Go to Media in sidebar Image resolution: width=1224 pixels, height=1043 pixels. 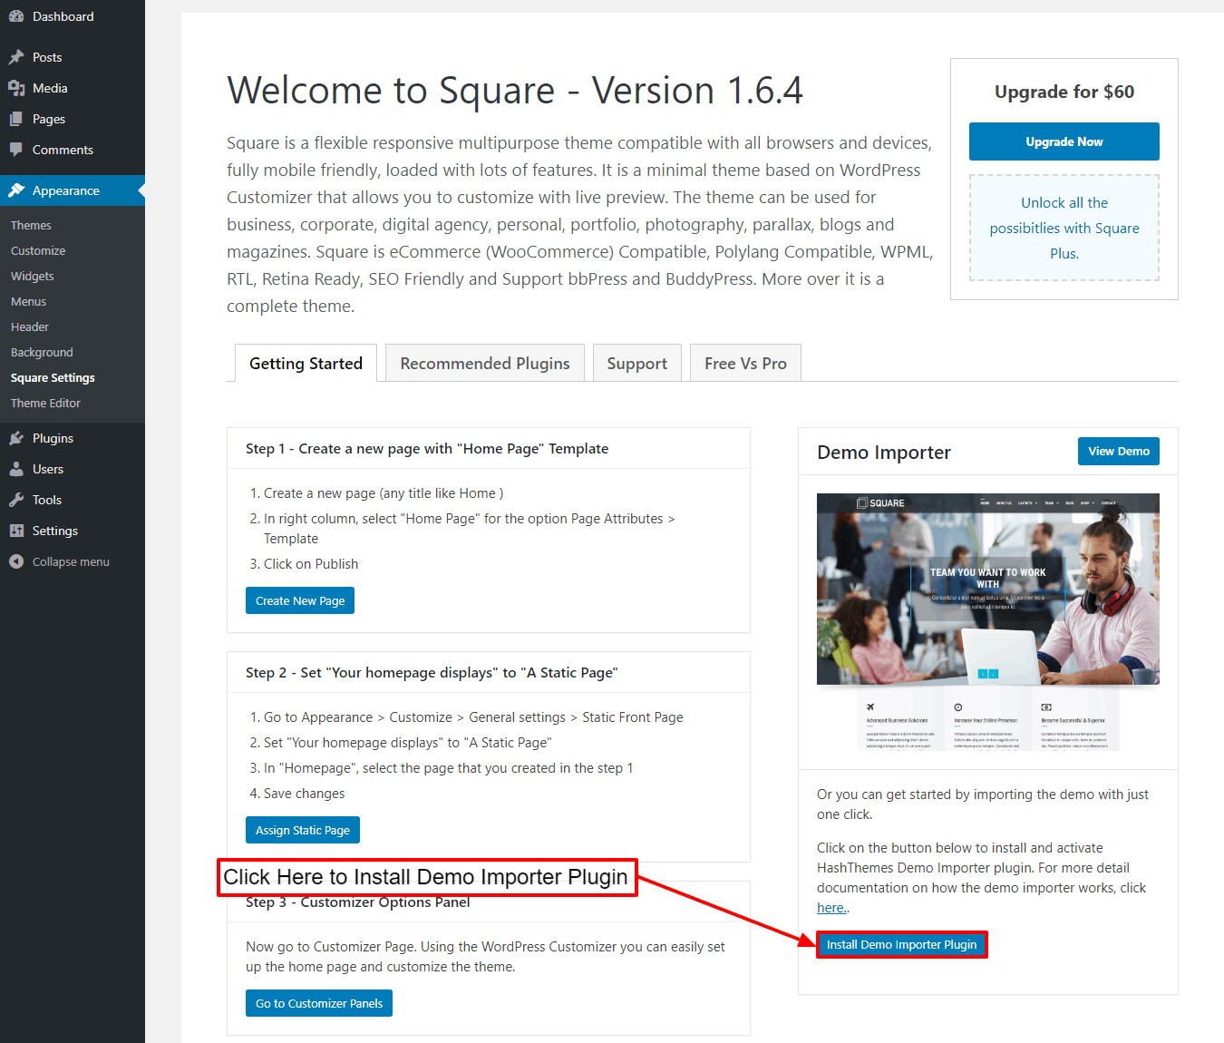73,88
